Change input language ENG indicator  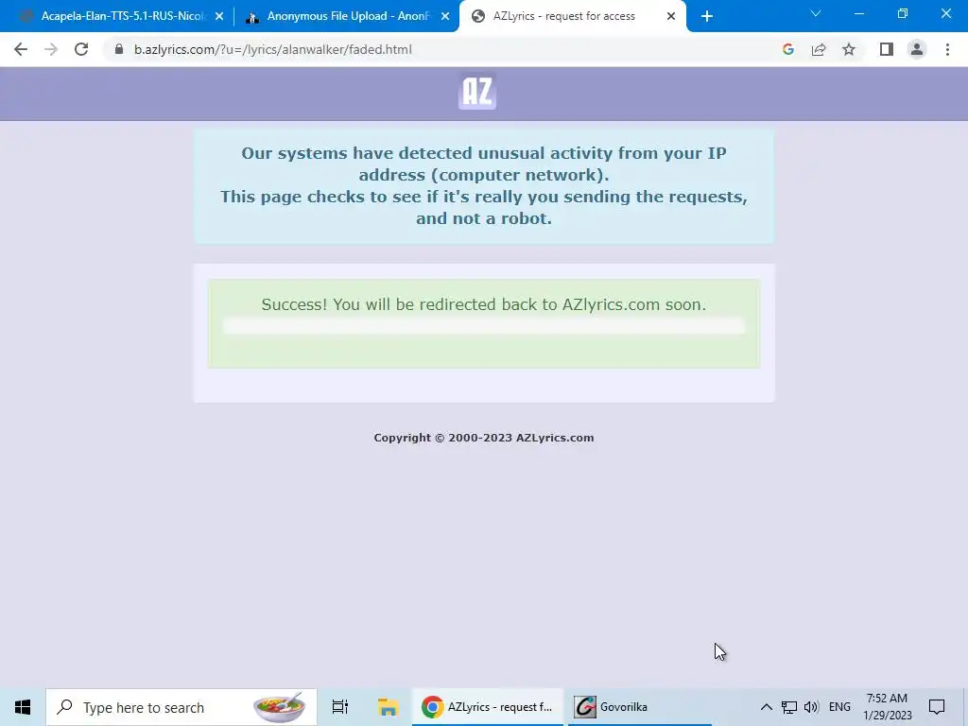coord(839,707)
